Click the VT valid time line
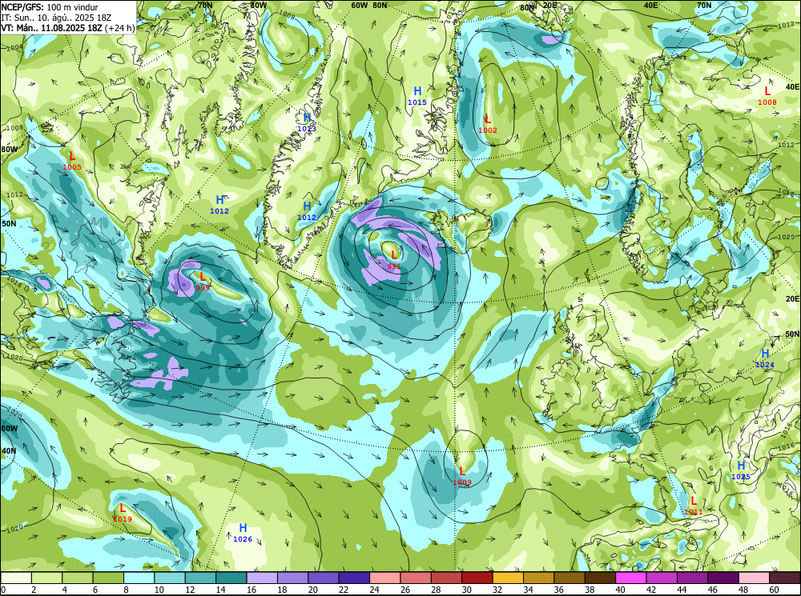 point(68,27)
